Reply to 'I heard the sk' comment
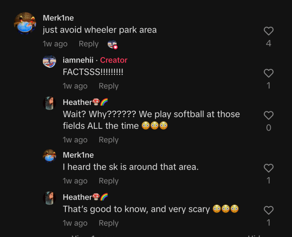This screenshot has width=292, height=237. (109, 181)
